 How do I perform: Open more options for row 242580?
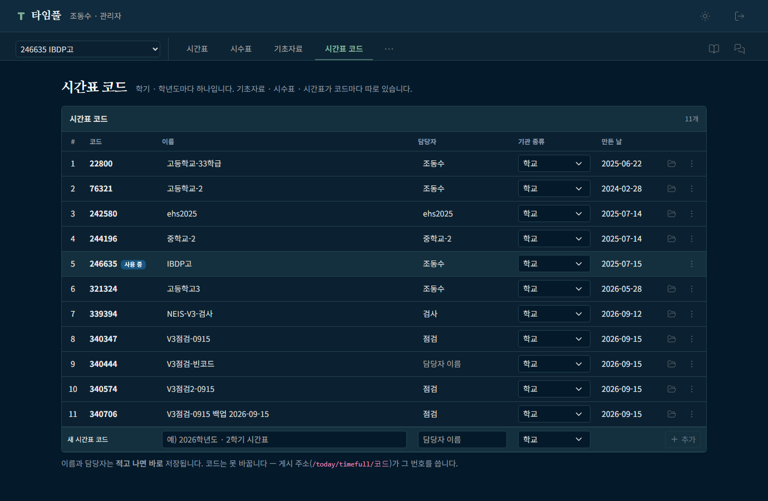click(692, 214)
